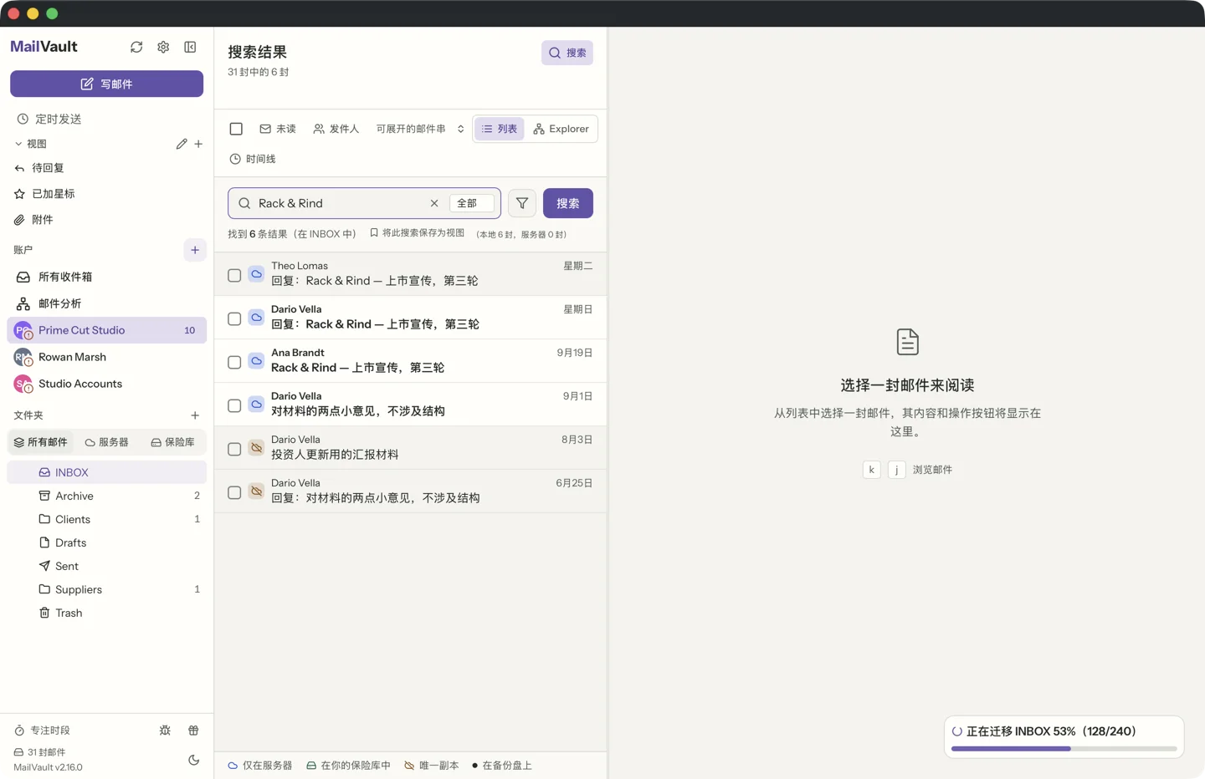The height and width of the screenshot is (779, 1205).
Task: Add an account using the plus button
Action: pyautogui.click(x=195, y=250)
